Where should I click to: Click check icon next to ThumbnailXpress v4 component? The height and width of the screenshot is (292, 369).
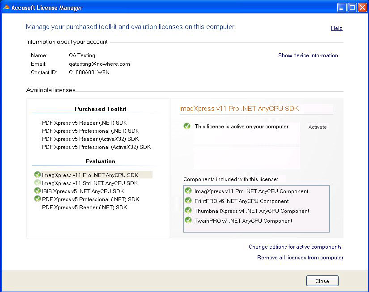pos(188,211)
